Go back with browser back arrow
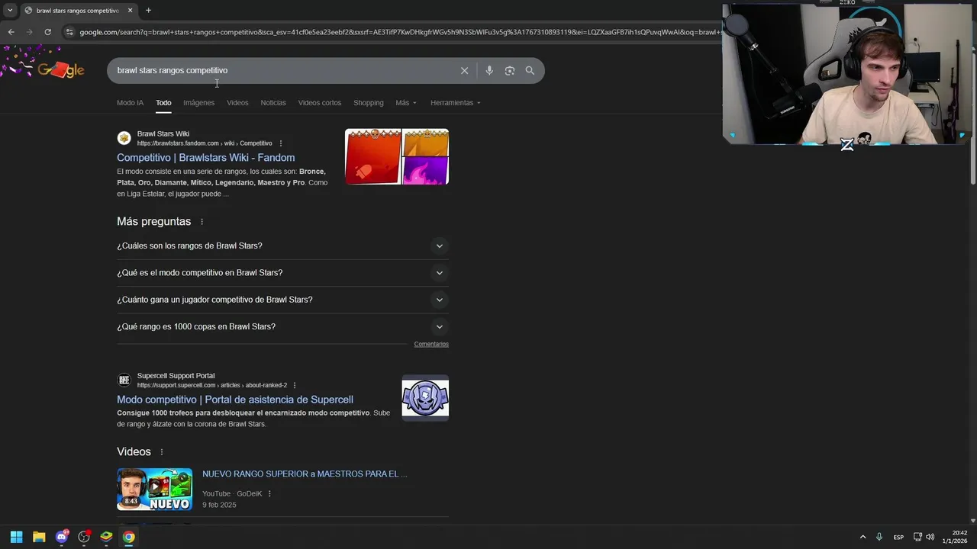The image size is (977, 549). pyautogui.click(x=11, y=32)
